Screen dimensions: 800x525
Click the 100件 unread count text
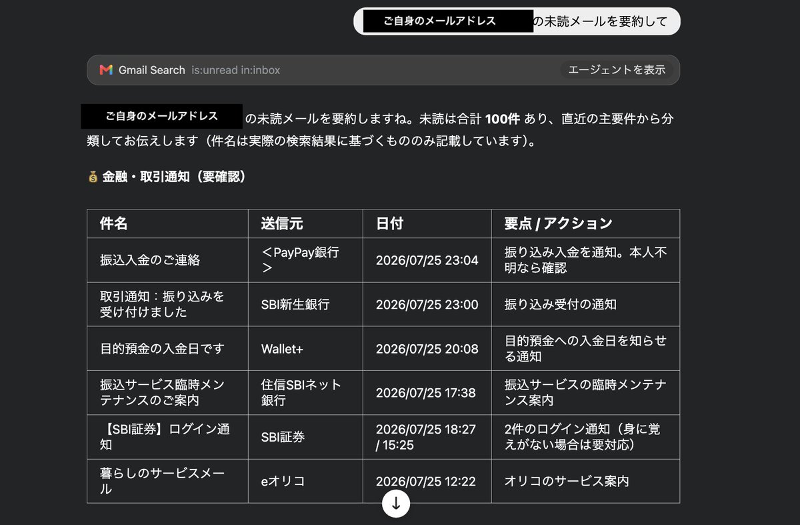[x=502, y=119]
